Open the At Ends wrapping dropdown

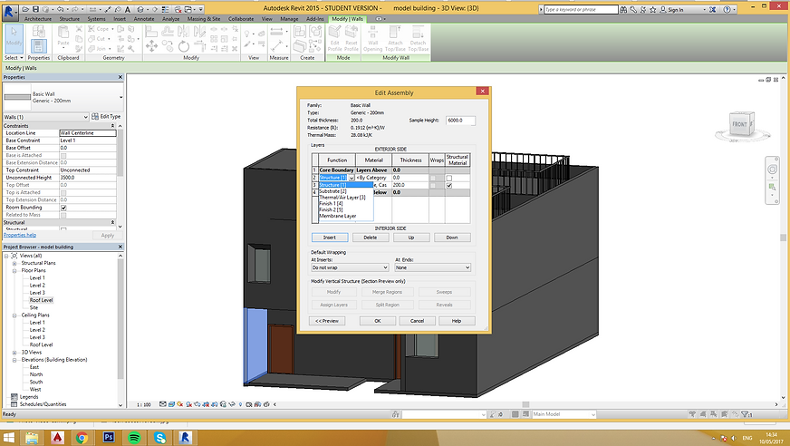(x=432, y=267)
